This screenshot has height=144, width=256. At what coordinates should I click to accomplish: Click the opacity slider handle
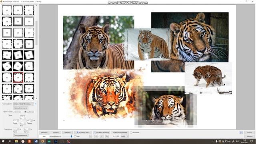point(71,136)
